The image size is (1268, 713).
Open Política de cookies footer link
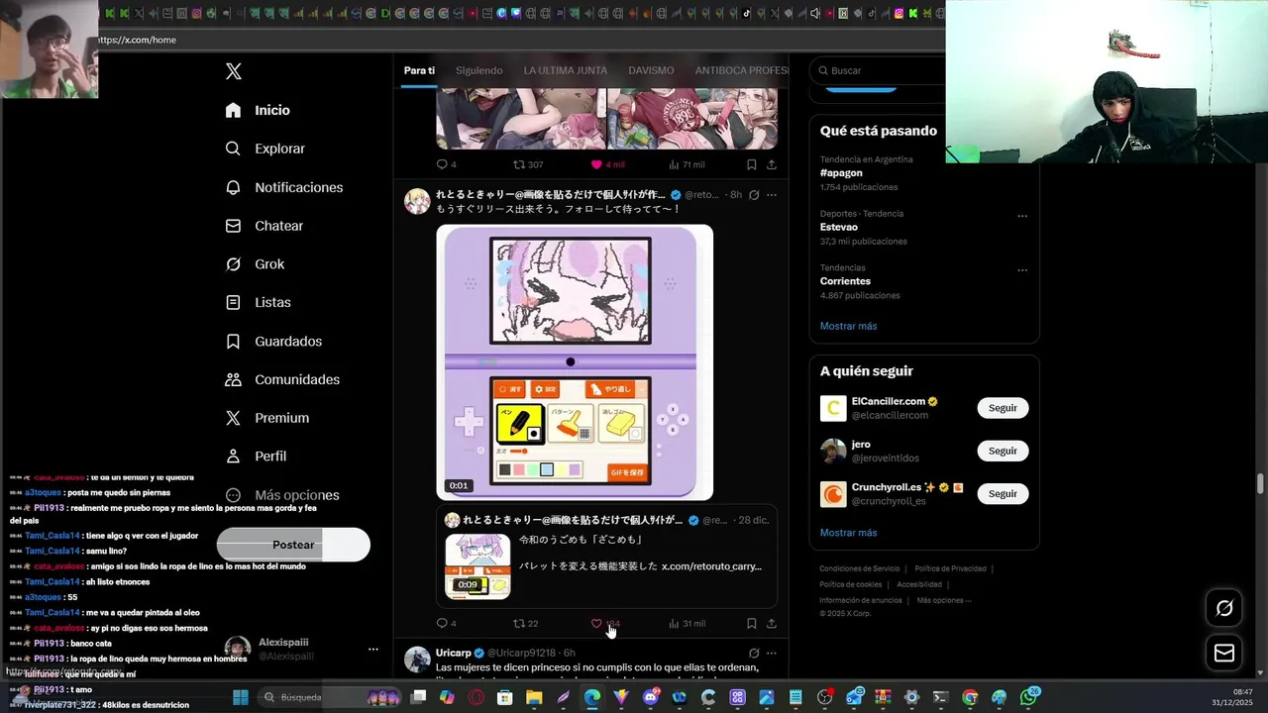(x=850, y=584)
